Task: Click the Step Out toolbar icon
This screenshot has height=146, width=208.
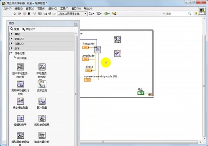Action: pyautogui.click(x=54, y=14)
